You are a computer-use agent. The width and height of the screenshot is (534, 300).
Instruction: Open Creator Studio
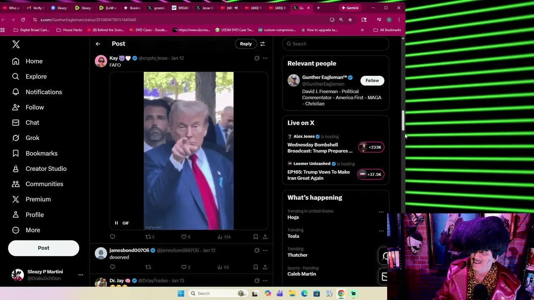pyautogui.click(x=39, y=169)
